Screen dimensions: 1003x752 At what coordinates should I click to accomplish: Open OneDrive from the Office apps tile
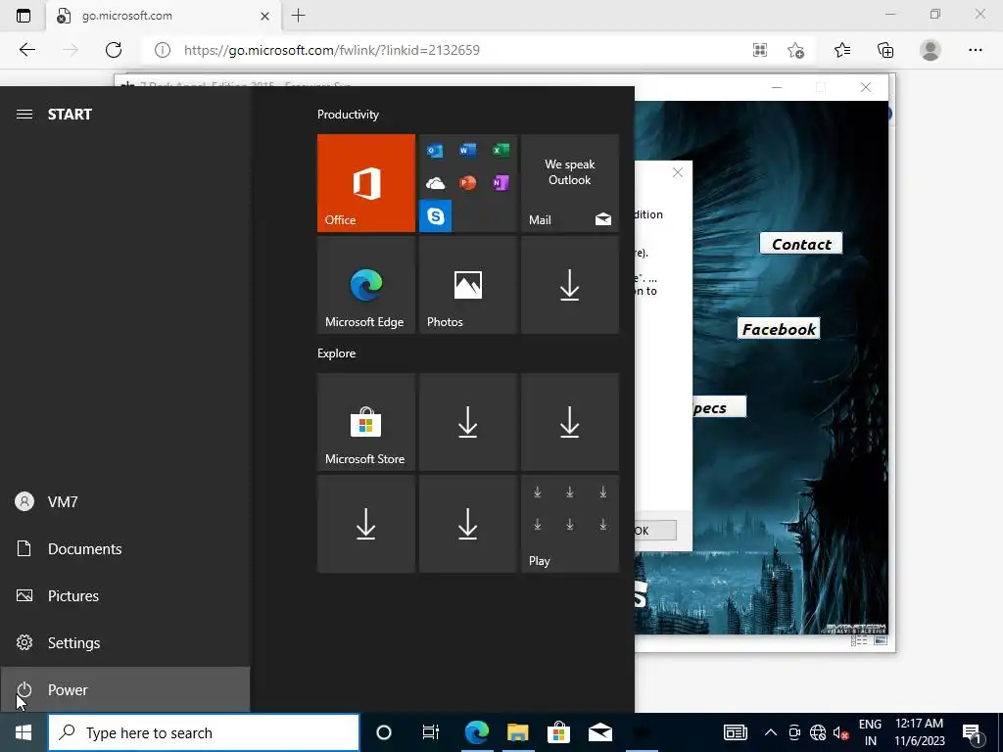(x=435, y=183)
